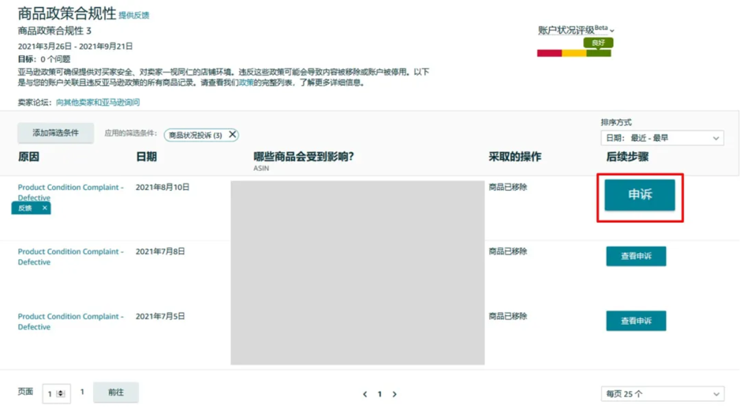This screenshot has width=740, height=409.
Task: Click the 添加筛选条件 add-filter button
Action: (55, 133)
